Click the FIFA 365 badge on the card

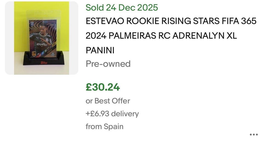pyautogui.click(x=32, y=24)
